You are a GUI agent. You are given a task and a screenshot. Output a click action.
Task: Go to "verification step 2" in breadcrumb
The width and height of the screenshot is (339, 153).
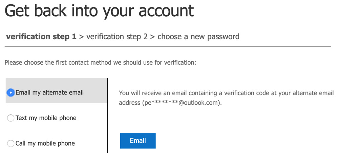click(117, 37)
